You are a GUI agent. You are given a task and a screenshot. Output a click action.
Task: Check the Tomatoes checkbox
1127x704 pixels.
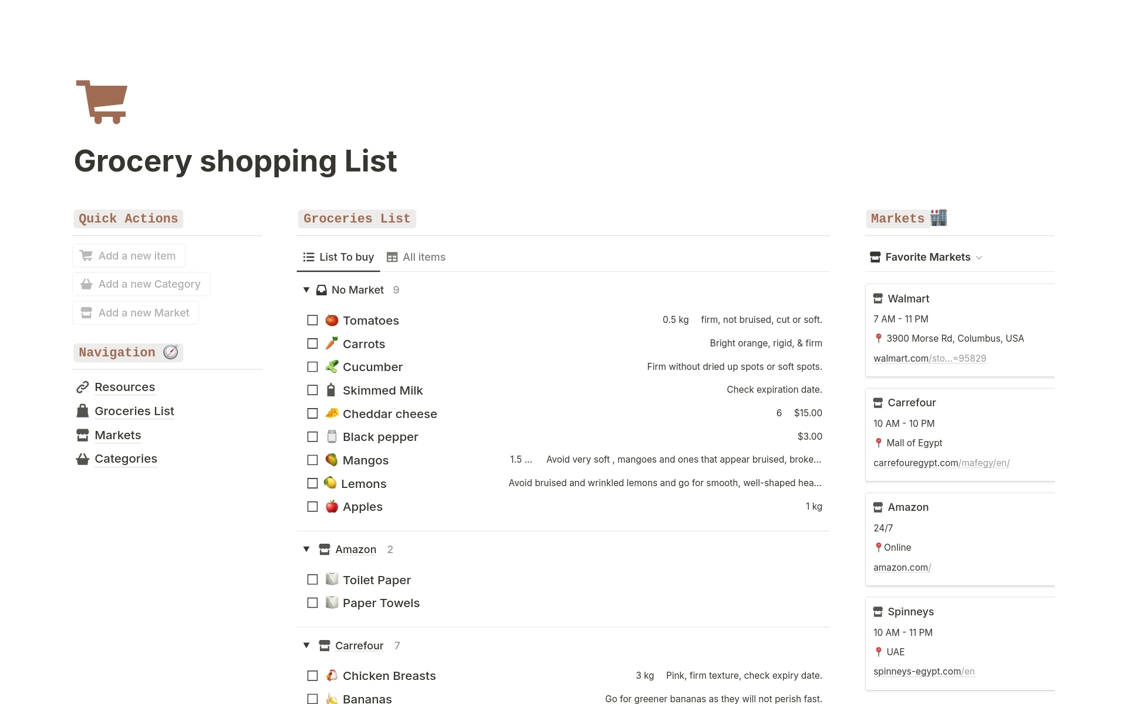(312, 320)
